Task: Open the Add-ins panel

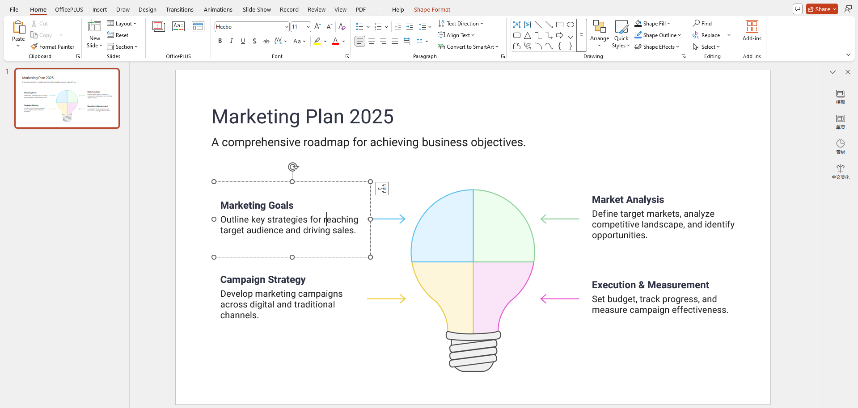Action: click(752, 30)
